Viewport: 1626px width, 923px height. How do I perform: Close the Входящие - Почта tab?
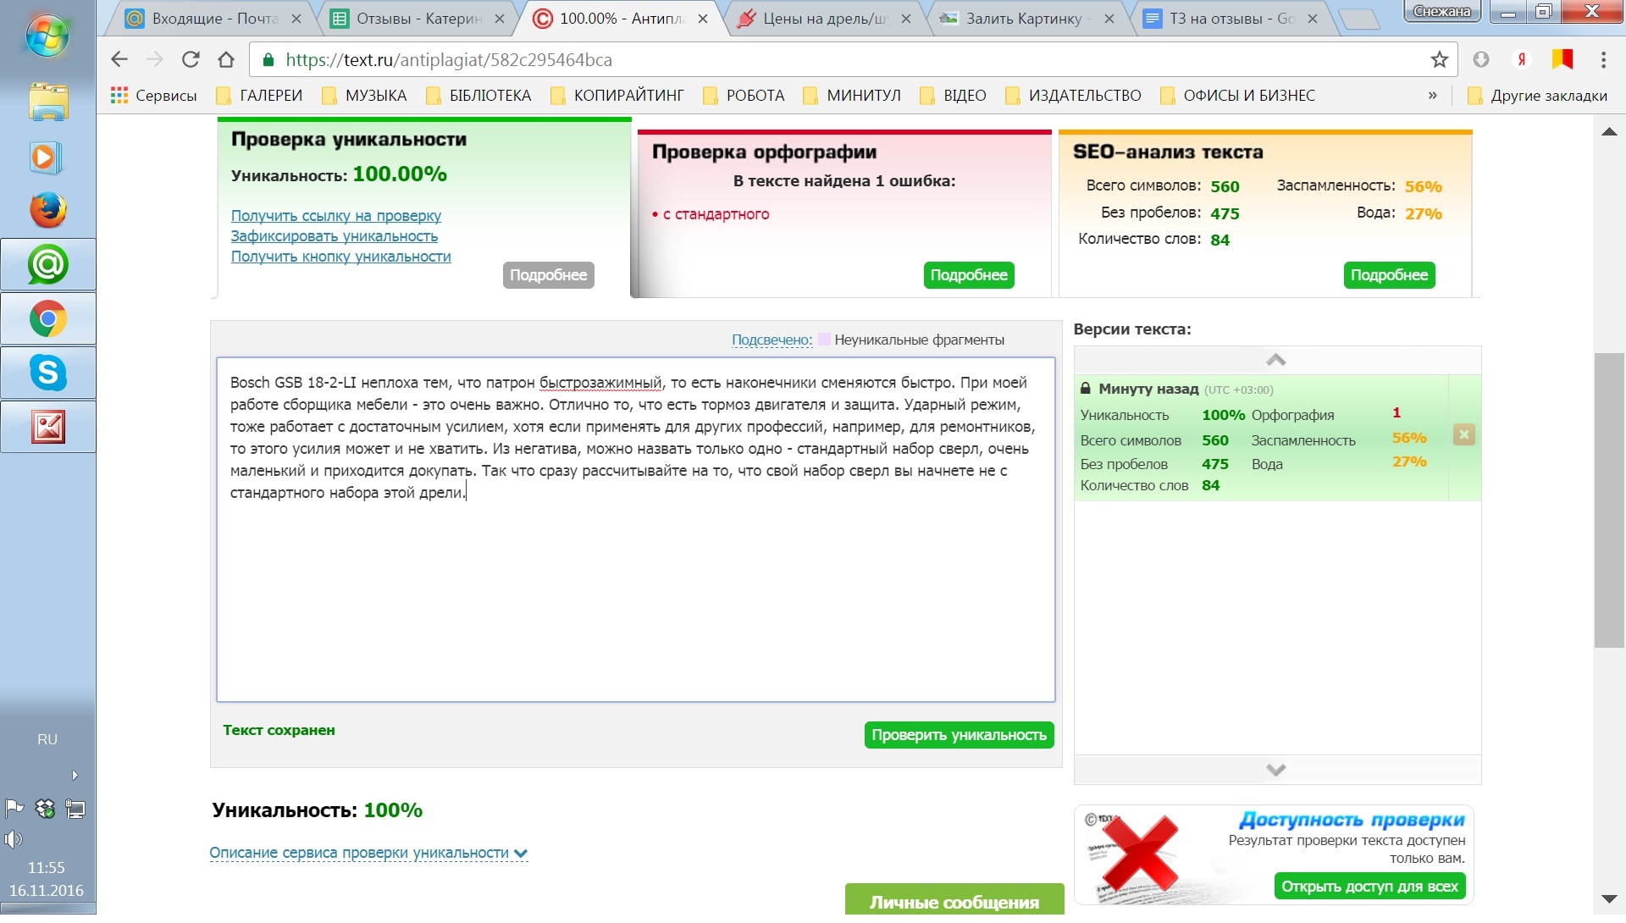(296, 19)
